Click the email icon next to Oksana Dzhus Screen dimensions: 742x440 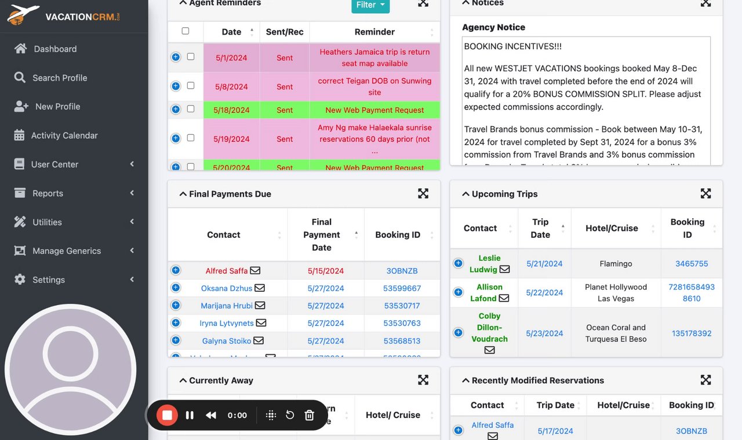[260, 288]
